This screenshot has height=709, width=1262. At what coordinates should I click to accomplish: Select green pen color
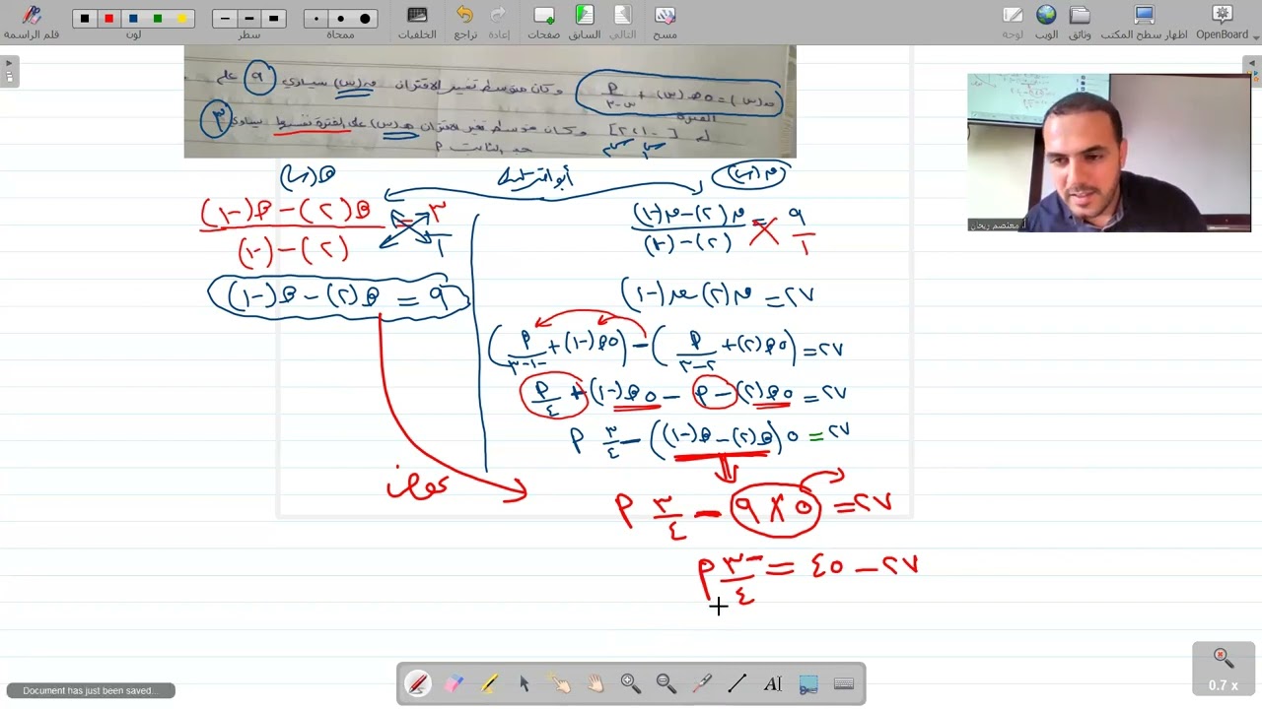[158, 19]
